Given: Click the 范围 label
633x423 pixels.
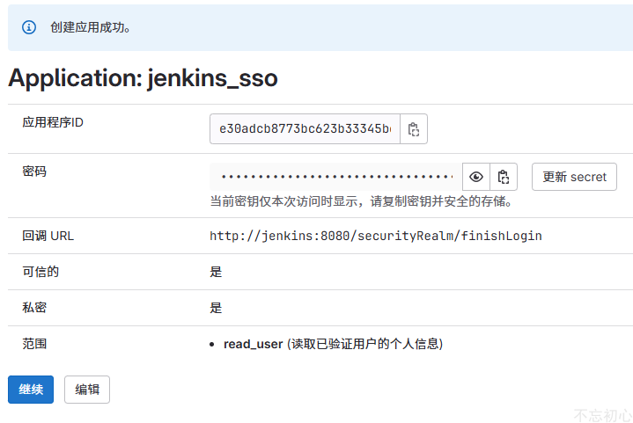Looking at the screenshot, I should point(34,344).
